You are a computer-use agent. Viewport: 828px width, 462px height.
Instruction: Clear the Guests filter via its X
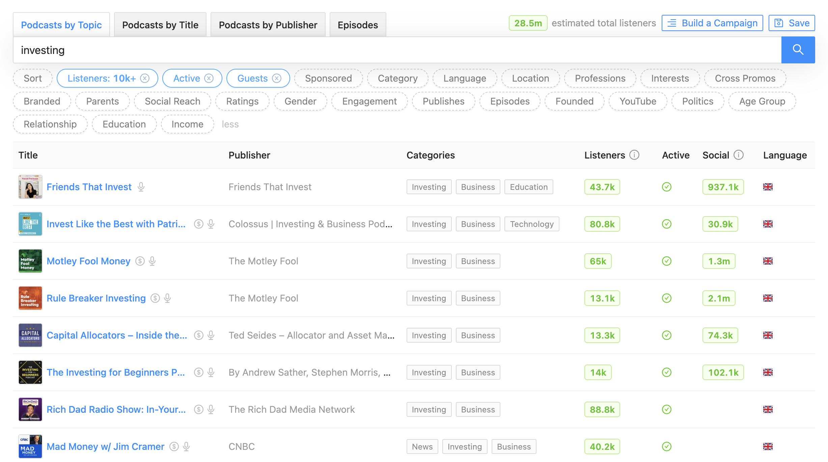coord(277,78)
